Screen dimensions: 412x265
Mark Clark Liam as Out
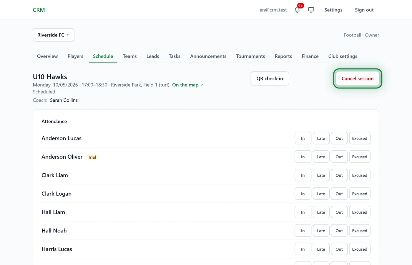tap(339, 175)
